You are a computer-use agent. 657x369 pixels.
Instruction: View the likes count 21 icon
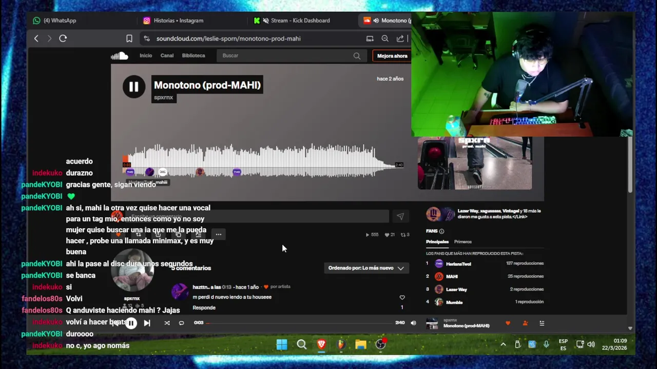387,235
